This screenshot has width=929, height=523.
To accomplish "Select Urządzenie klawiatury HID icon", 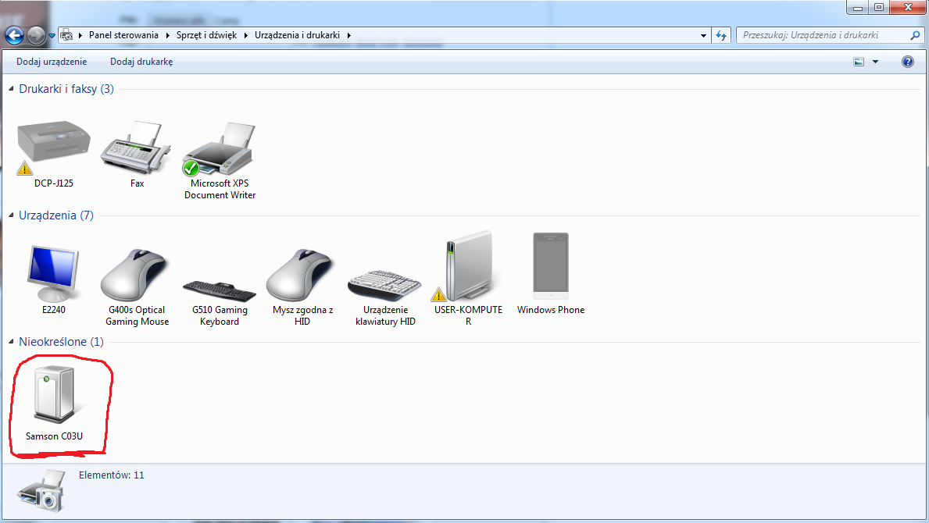I will 384,285.
